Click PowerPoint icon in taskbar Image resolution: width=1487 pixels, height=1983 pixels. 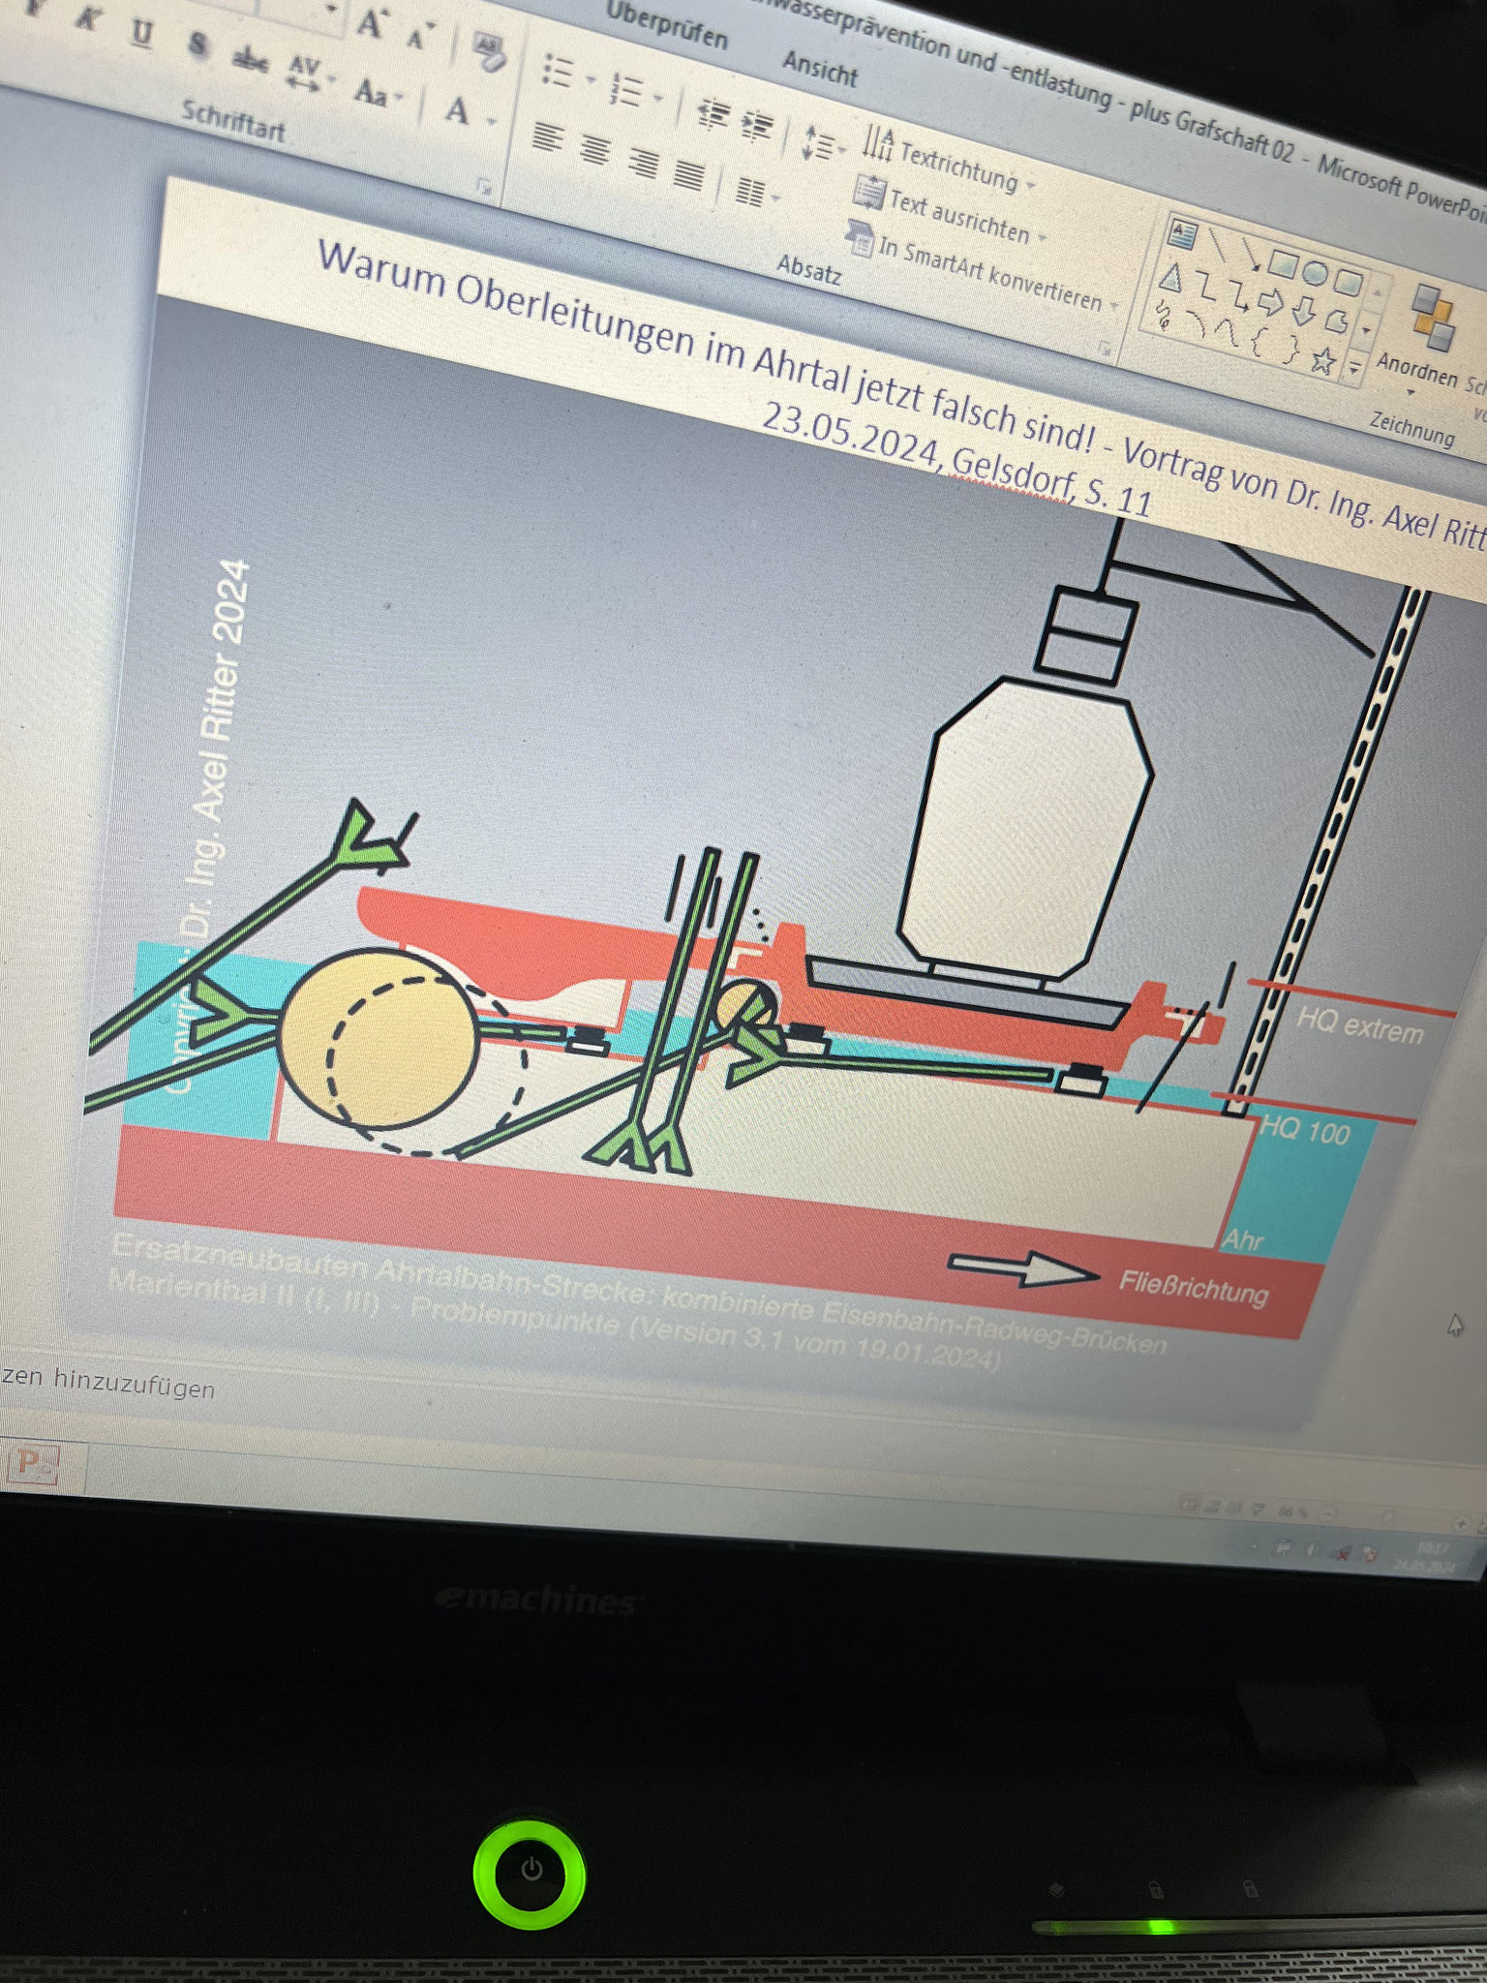(x=33, y=1463)
